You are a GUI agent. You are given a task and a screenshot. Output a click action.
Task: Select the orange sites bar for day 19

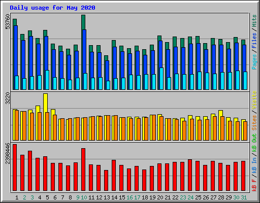(154, 128)
